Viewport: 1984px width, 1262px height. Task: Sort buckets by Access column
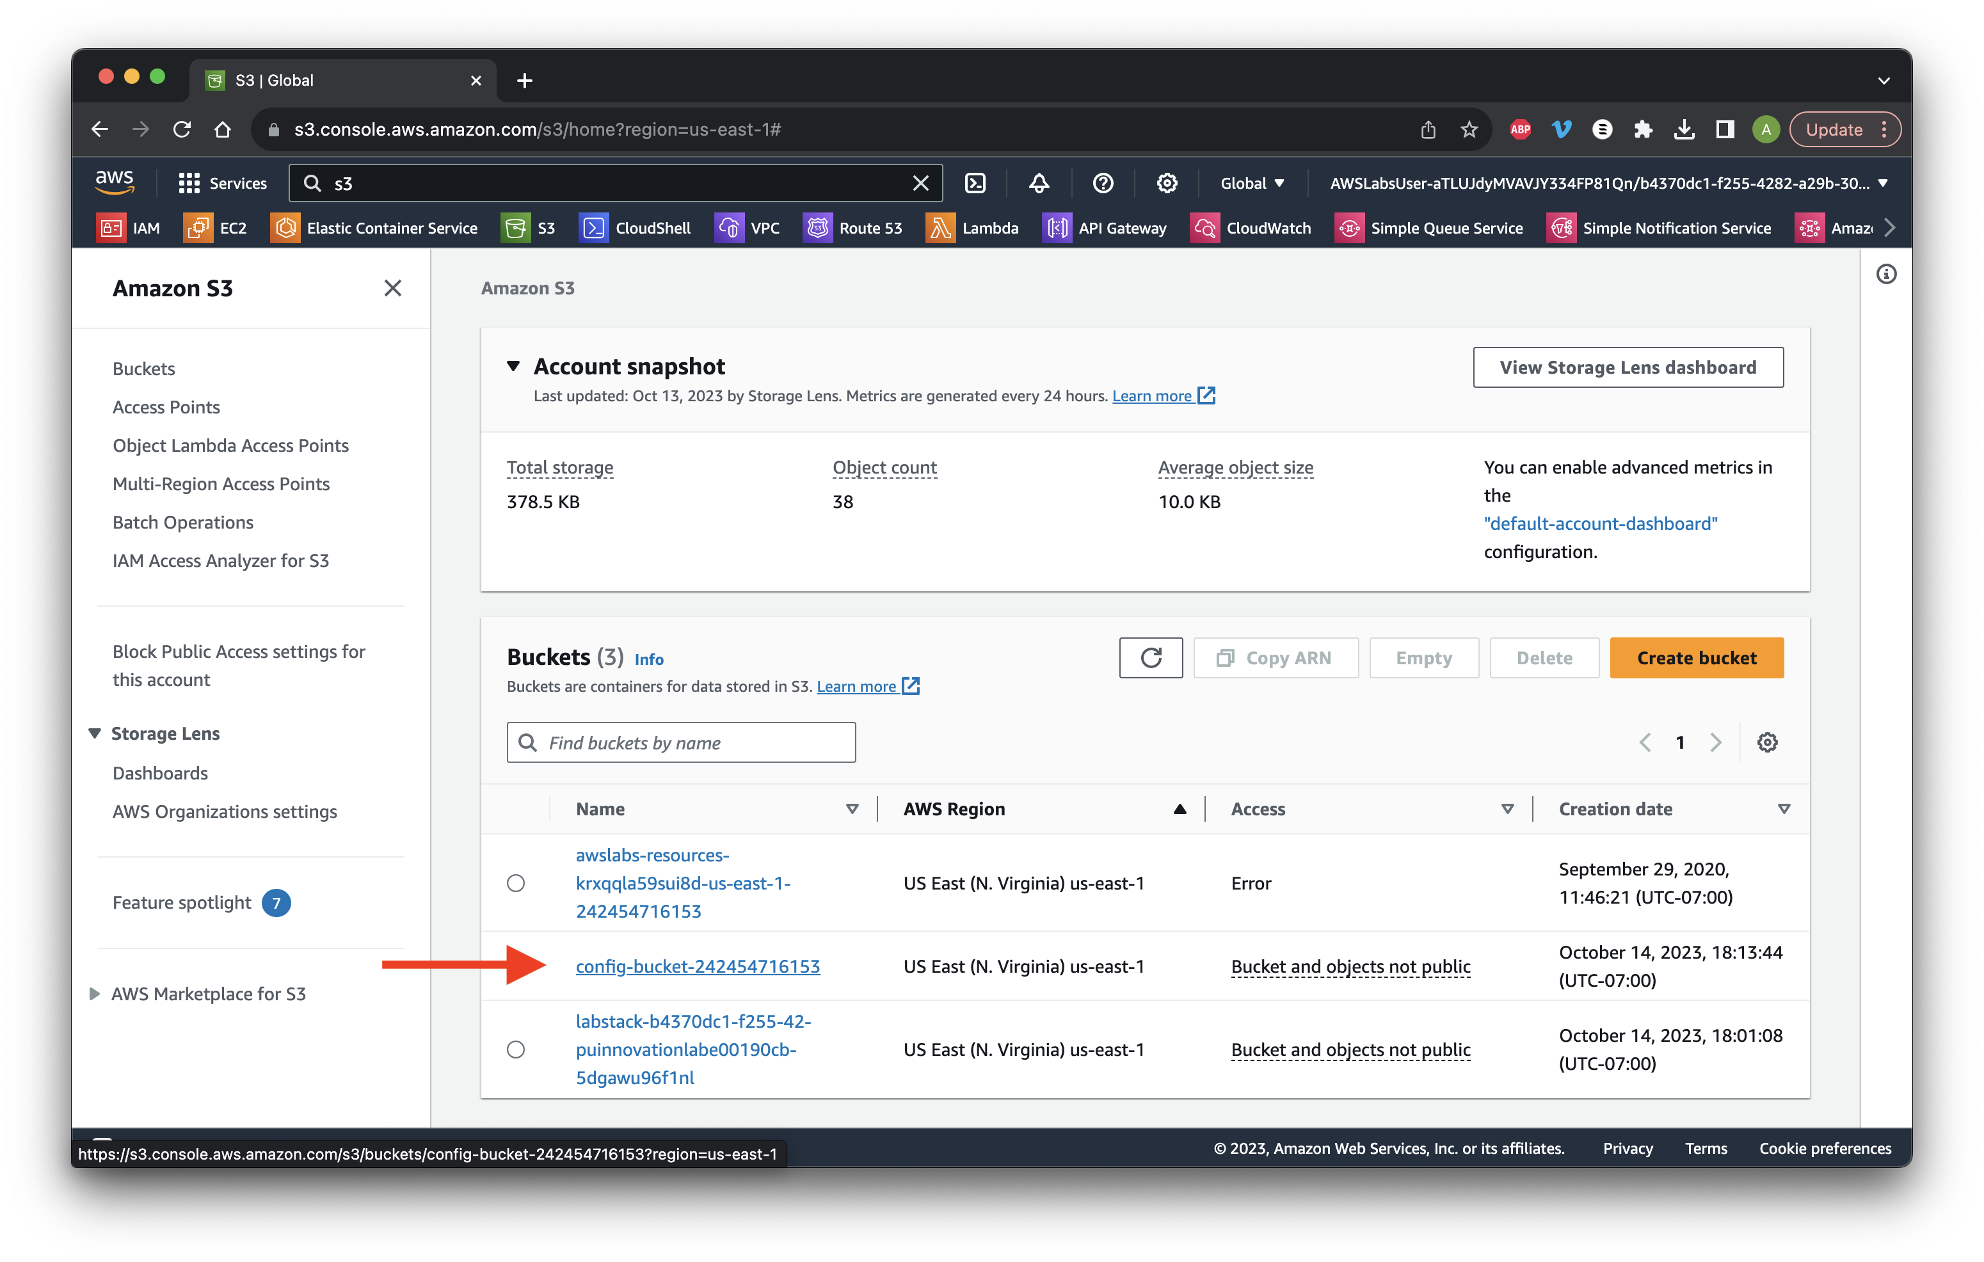[x=1507, y=809]
